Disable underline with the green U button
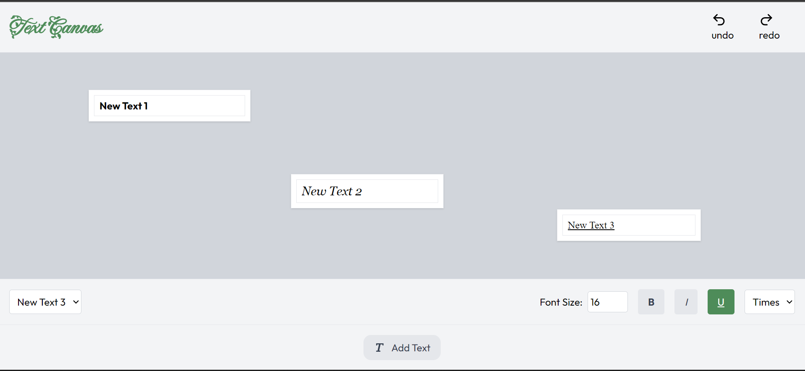The height and width of the screenshot is (371, 805). click(721, 302)
